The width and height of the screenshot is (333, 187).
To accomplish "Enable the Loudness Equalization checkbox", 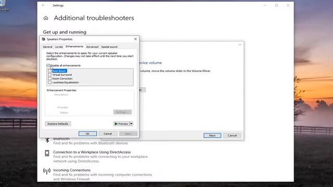I will 50,82.
